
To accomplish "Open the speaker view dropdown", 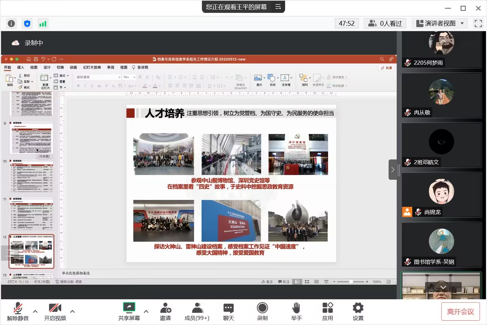I will (x=440, y=23).
